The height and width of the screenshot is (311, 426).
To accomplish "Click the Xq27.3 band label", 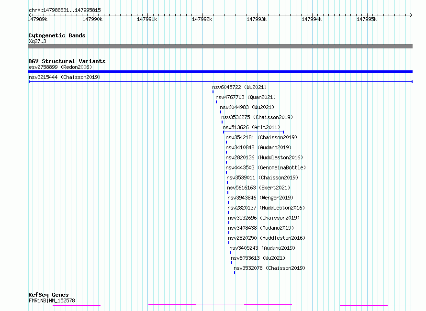I will pyautogui.click(x=37, y=41).
